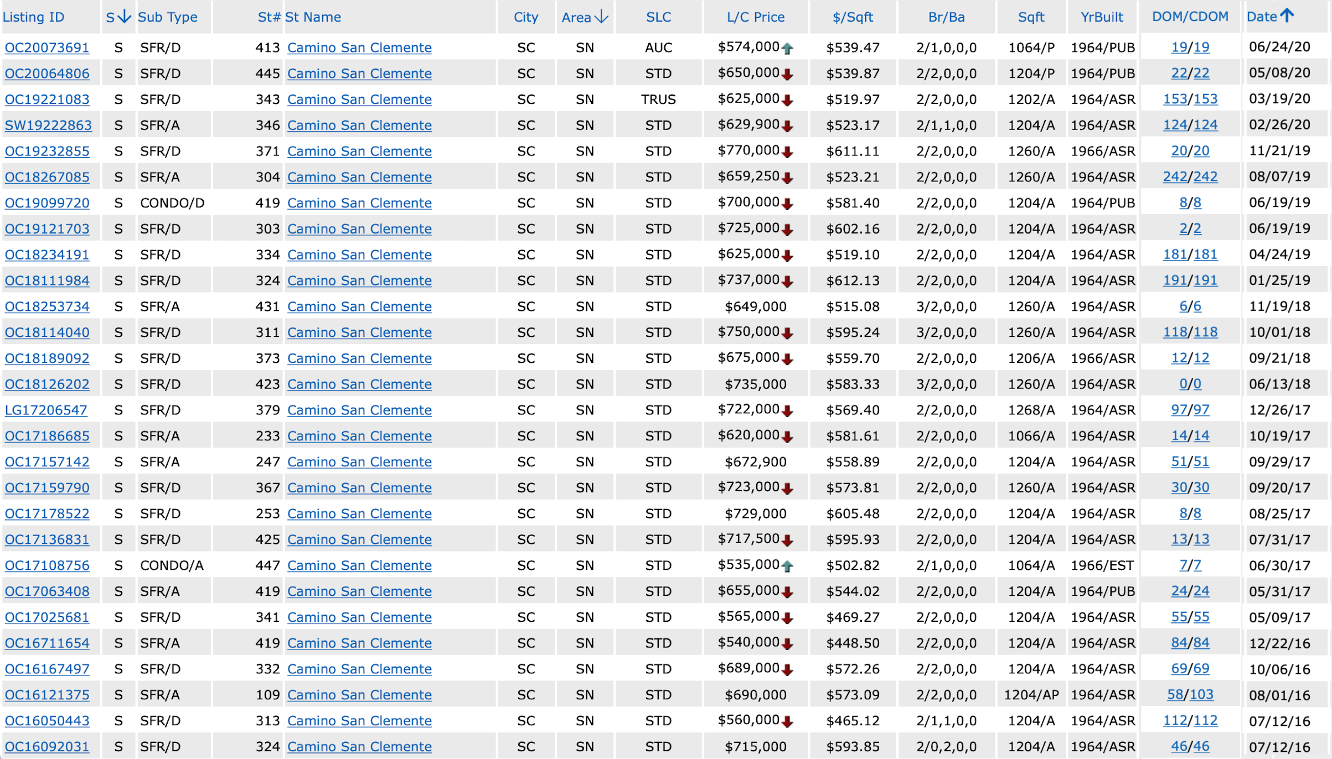Image resolution: width=1332 pixels, height=759 pixels.
Task: Click price increase arrow for $574,000
Action: click(787, 48)
